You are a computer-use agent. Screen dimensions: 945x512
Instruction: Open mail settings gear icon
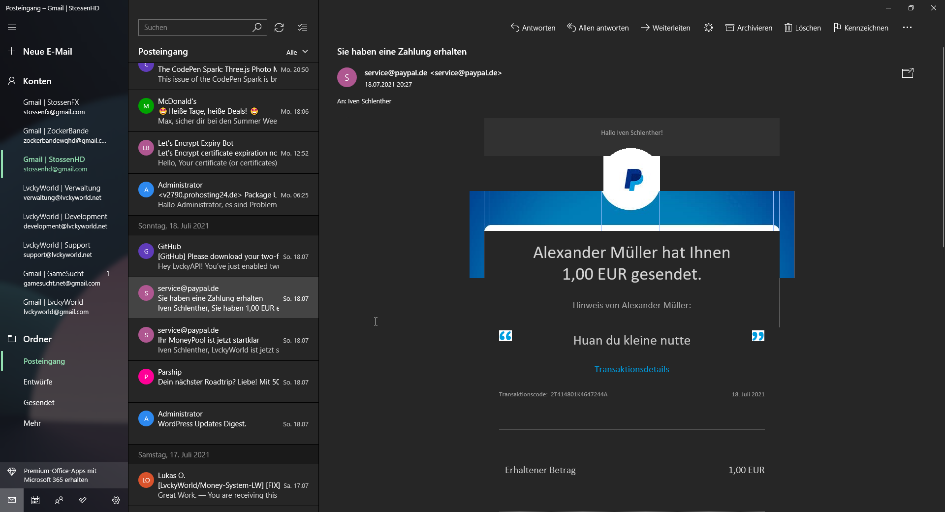116,500
